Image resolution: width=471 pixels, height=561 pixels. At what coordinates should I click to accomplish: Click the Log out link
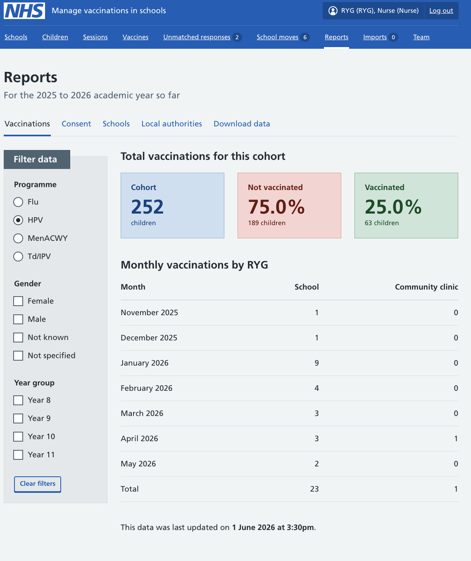pos(441,11)
